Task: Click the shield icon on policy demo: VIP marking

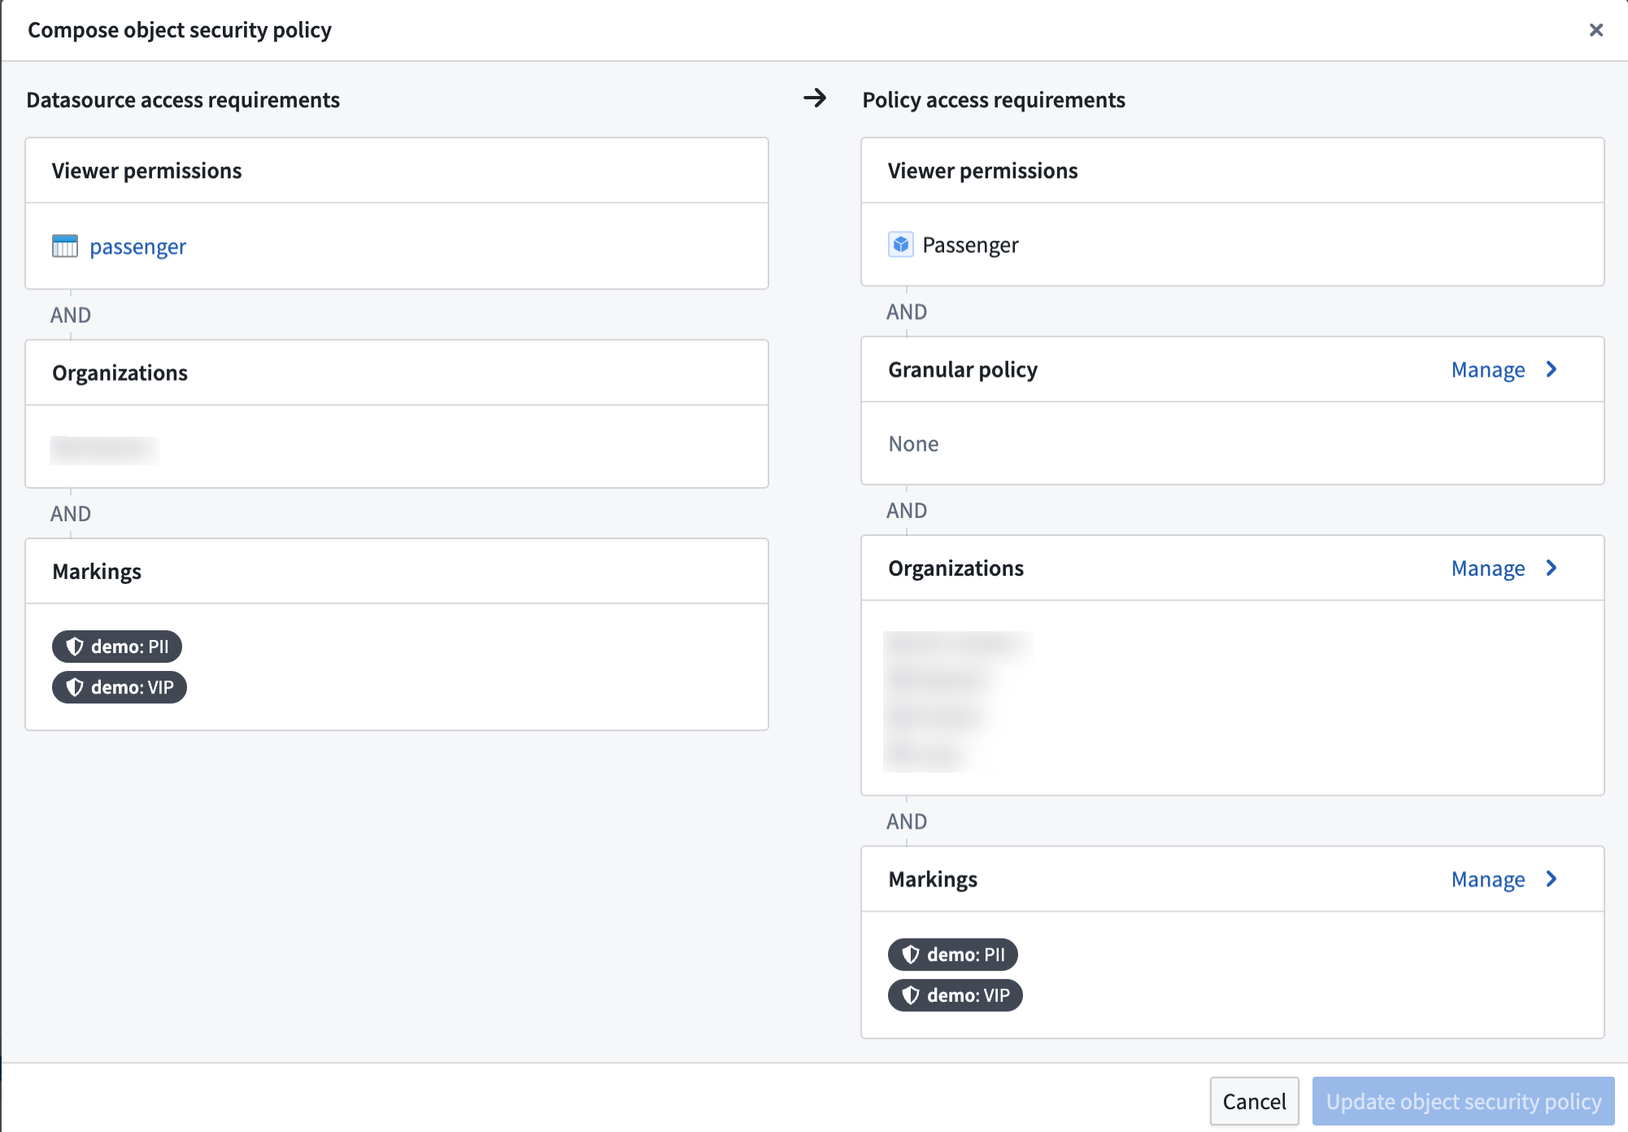Action: [x=911, y=995]
